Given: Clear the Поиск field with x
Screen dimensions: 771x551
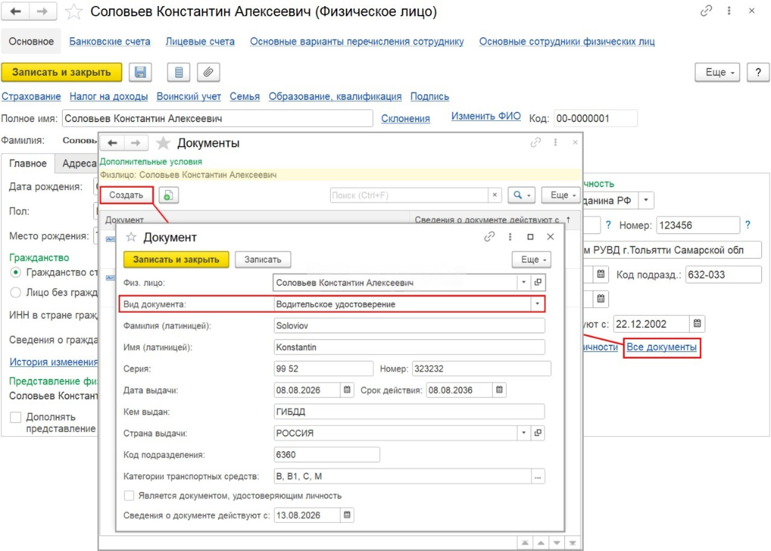Looking at the screenshot, I should pos(495,195).
